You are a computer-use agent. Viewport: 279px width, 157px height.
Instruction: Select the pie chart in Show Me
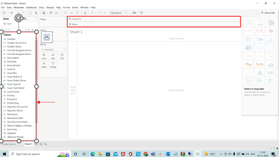pos(270,31)
